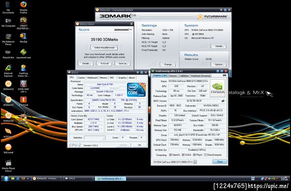
Task: Open Internet Explorer desktop icon
Action: pos(8,71)
